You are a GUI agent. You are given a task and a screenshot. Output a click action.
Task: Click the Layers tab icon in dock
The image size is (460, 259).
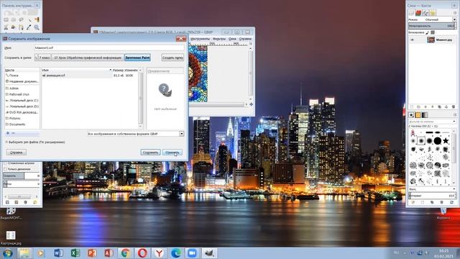(x=412, y=13)
